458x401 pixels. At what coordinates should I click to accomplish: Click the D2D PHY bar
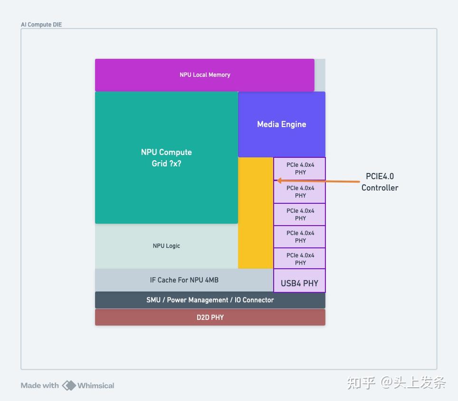[x=210, y=318]
